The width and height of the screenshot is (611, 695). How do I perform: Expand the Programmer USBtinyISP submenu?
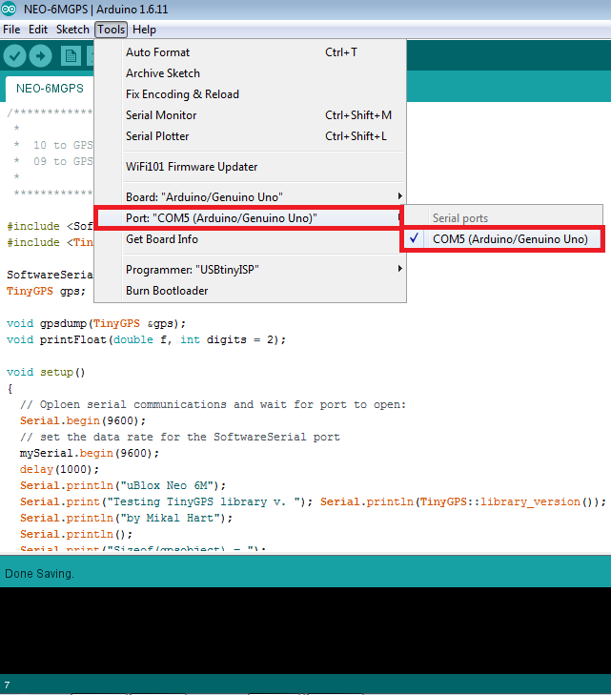(x=250, y=270)
